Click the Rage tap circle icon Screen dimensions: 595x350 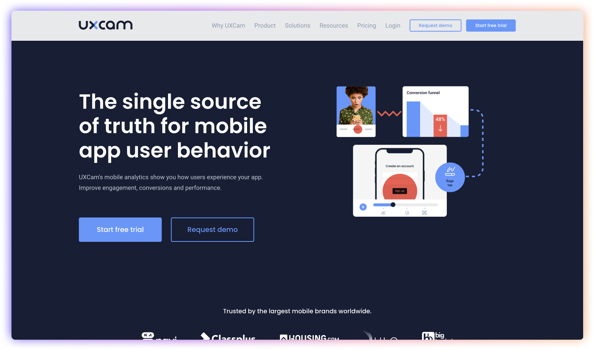click(450, 177)
